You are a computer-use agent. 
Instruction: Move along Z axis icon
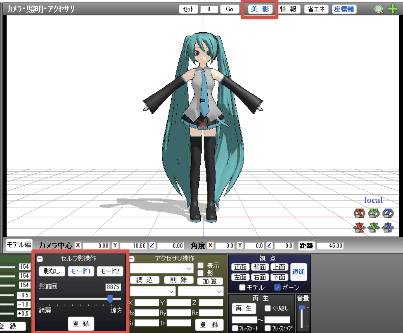(388, 227)
